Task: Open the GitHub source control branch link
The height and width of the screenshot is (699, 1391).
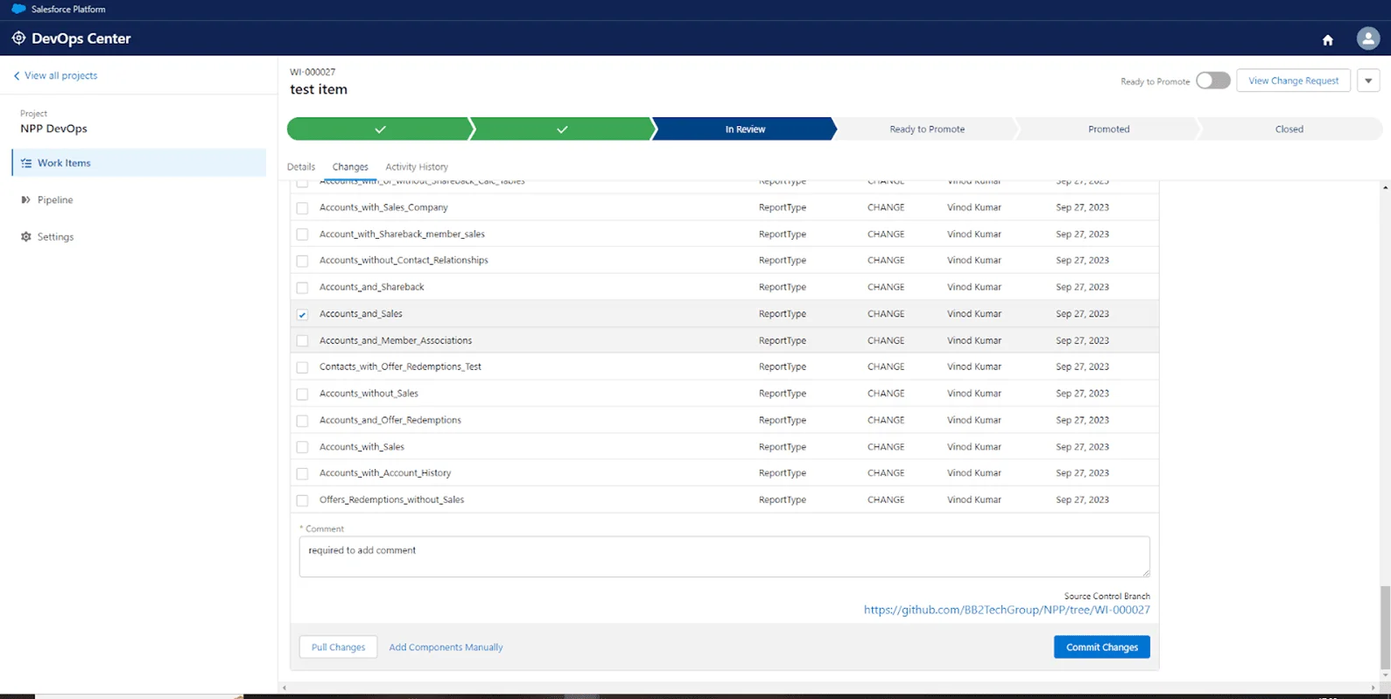Action: [1006, 610]
